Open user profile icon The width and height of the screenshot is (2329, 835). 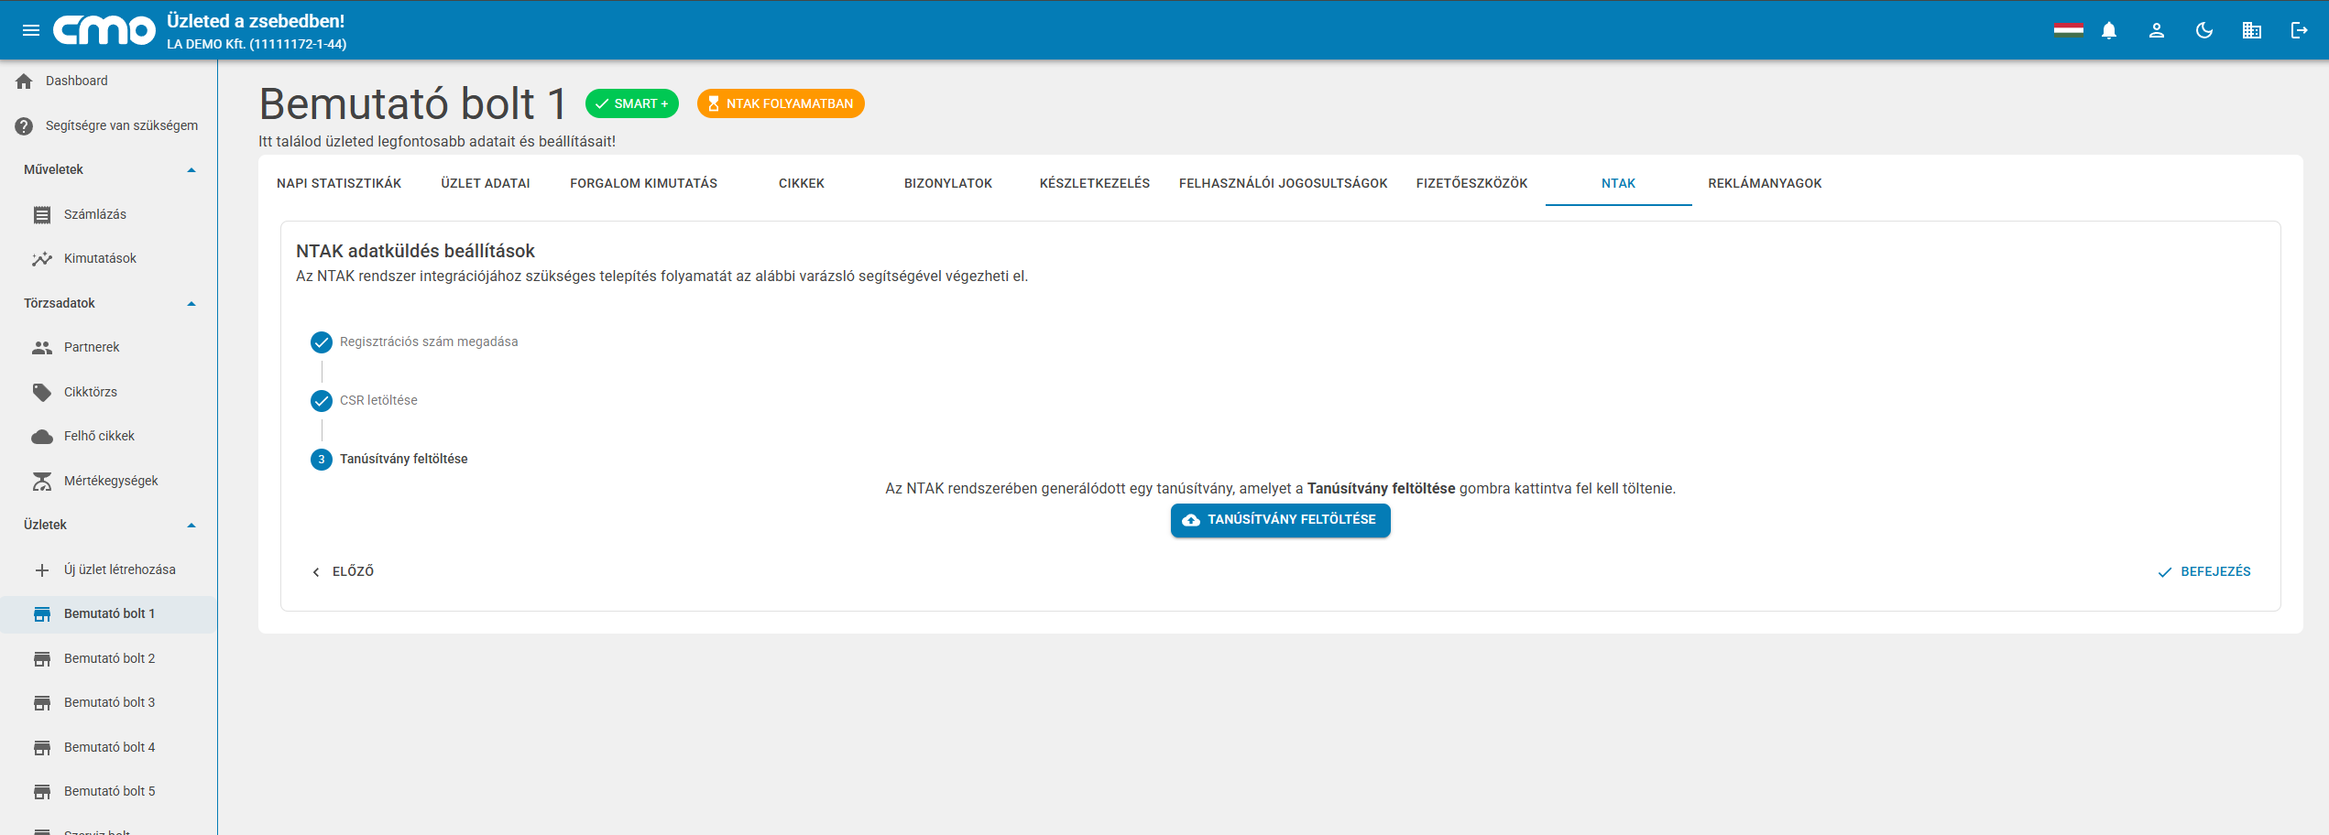pyautogui.click(x=2157, y=30)
